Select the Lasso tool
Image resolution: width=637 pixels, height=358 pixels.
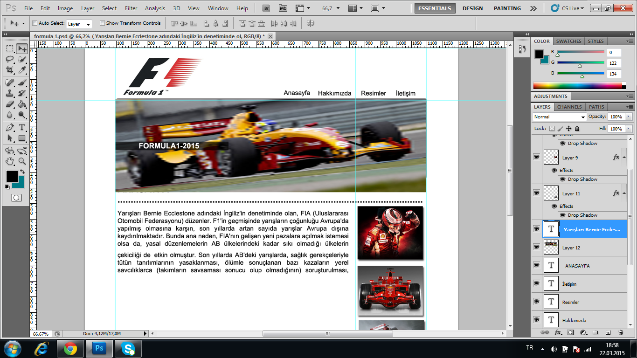(10, 59)
